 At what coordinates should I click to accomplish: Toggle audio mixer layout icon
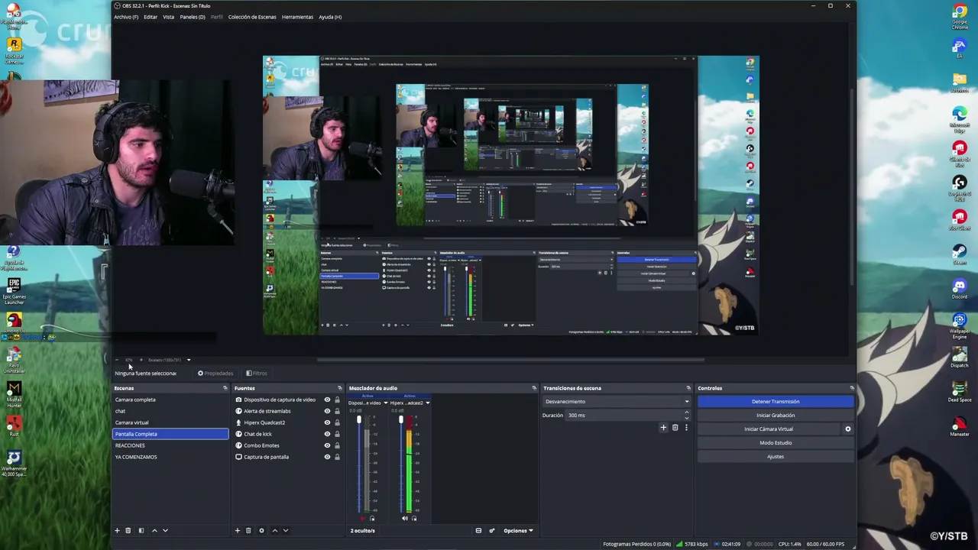tap(478, 530)
